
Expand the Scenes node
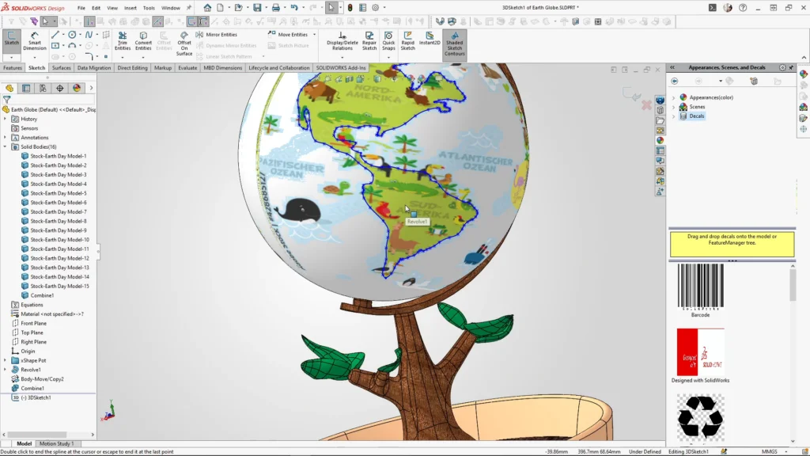tap(674, 107)
